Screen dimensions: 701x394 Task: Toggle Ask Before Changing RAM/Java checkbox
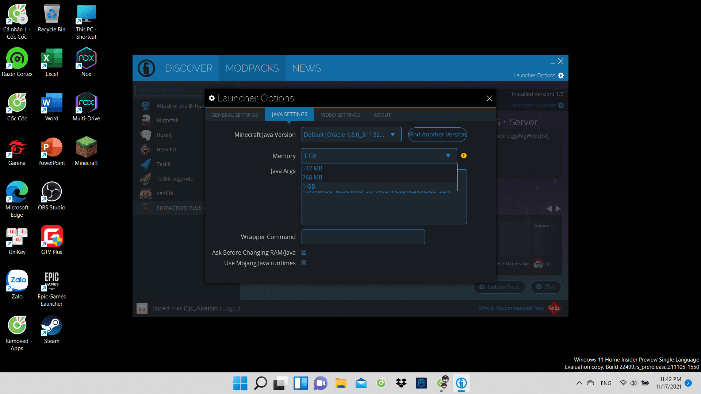point(304,252)
